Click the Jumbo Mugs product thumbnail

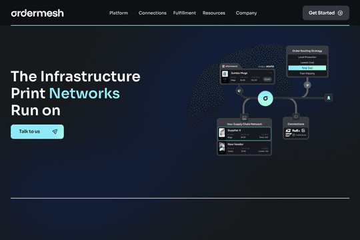point(225,74)
